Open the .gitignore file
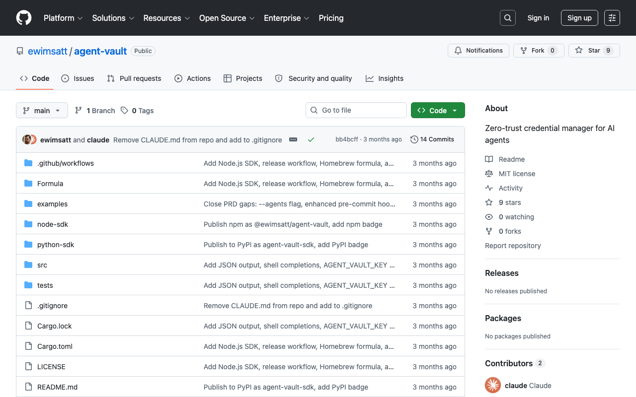The image size is (636, 397). pos(52,306)
